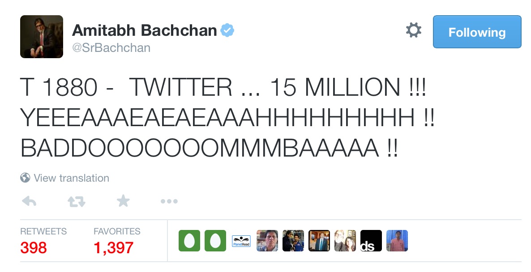View the 398 retweets list

coord(34,247)
